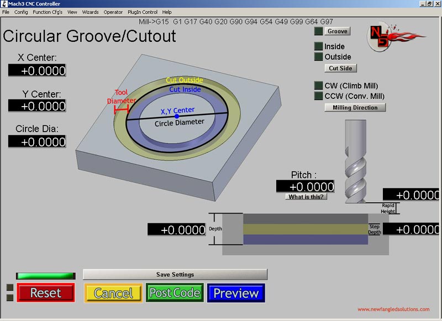
Task: Click the depth cross-section diagram
Action: click(x=306, y=234)
